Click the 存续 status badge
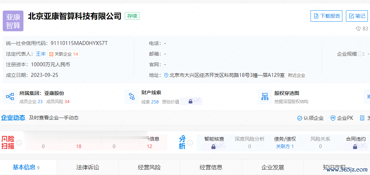Screen dimensions: 370x175 point(132,16)
